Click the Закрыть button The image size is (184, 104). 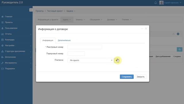point(141,77)
